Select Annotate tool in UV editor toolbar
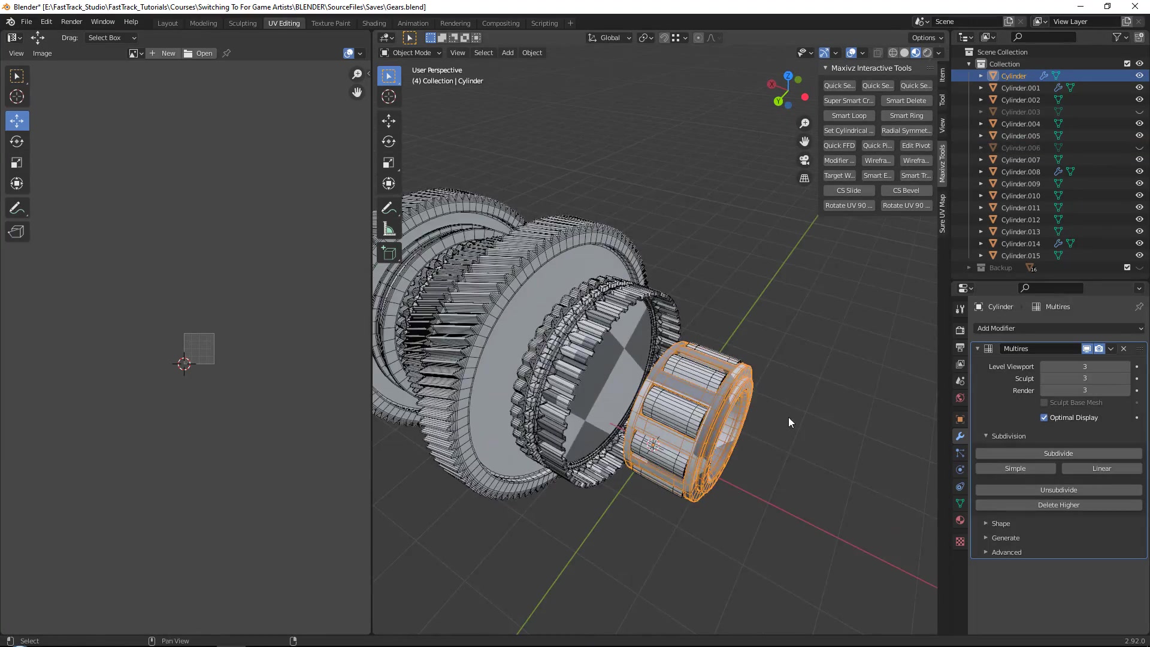 [17, 208]
